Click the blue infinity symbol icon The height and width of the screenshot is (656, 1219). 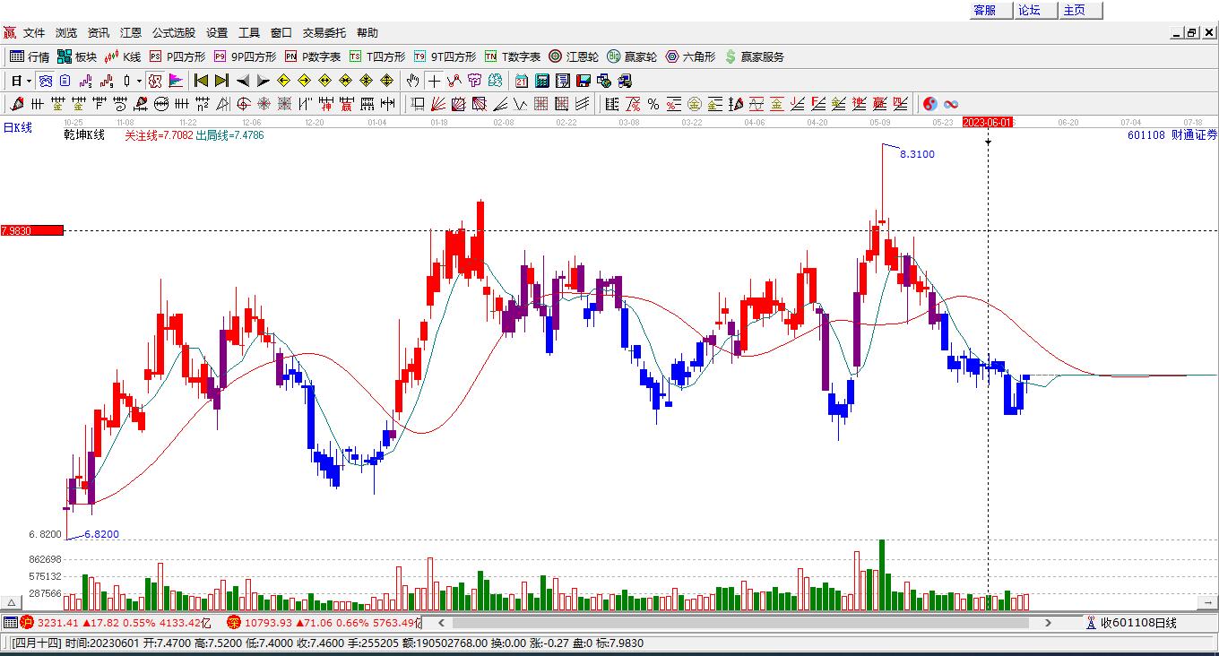(x=951, y=104)
